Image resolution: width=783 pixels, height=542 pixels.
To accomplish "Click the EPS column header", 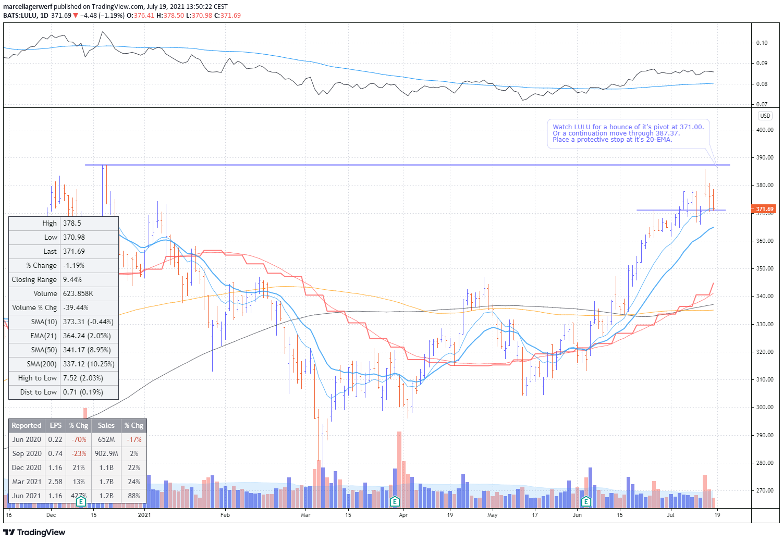I will point(55,425).
